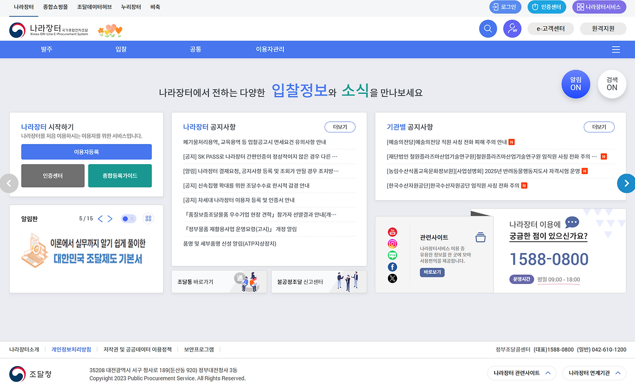Click the e-고객센터 button

pos(551,29)
